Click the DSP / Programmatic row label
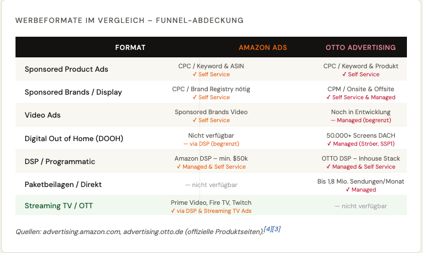This screenshot has width=423, height=253. 60,162
